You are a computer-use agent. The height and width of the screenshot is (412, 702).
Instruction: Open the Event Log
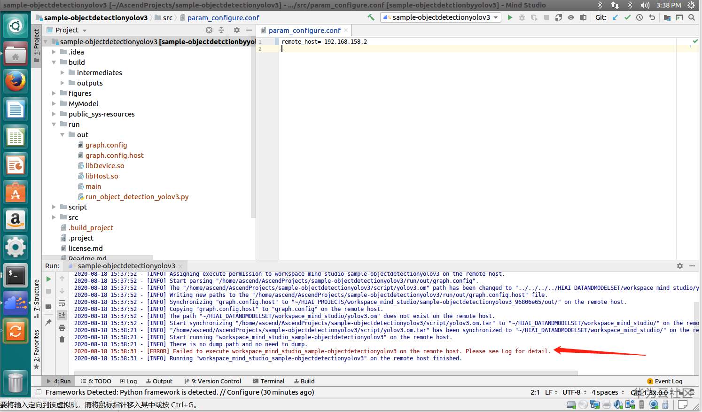coord(665,381)
